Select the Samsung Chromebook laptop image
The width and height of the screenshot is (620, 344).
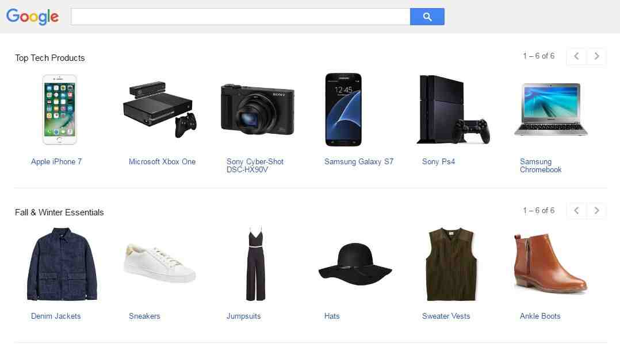tap(551, 109)
